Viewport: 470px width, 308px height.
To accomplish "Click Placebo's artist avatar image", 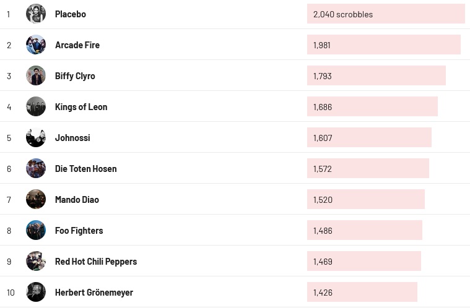I will click(x=36, y=14).
